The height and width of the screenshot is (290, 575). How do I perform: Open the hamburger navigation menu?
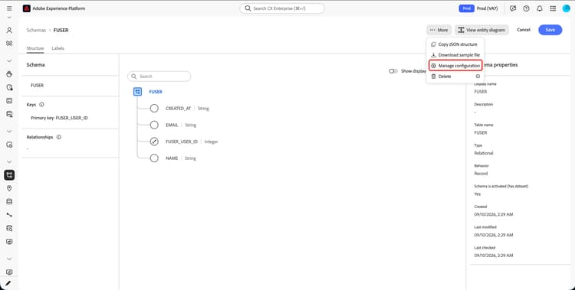[x=9, y=8]
